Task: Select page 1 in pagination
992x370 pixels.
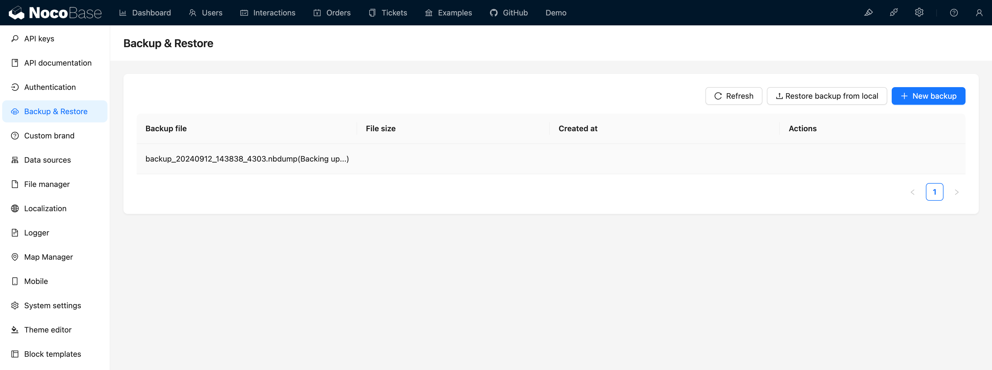Action: (934, 192)
